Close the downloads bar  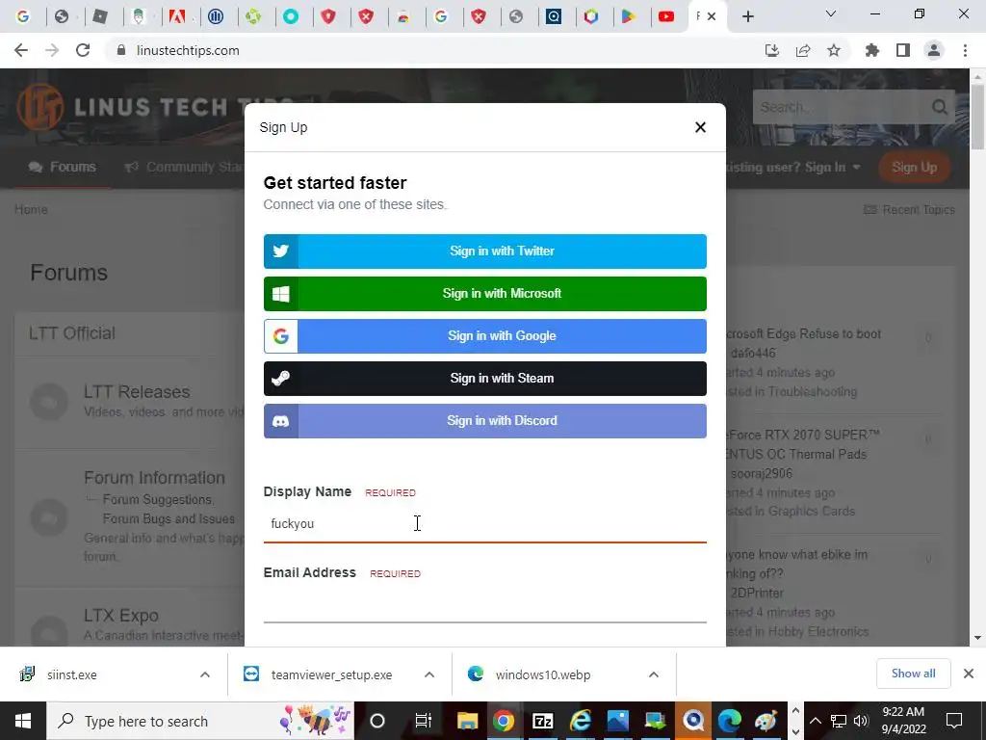pyautogui.click(x=969, y=674)
